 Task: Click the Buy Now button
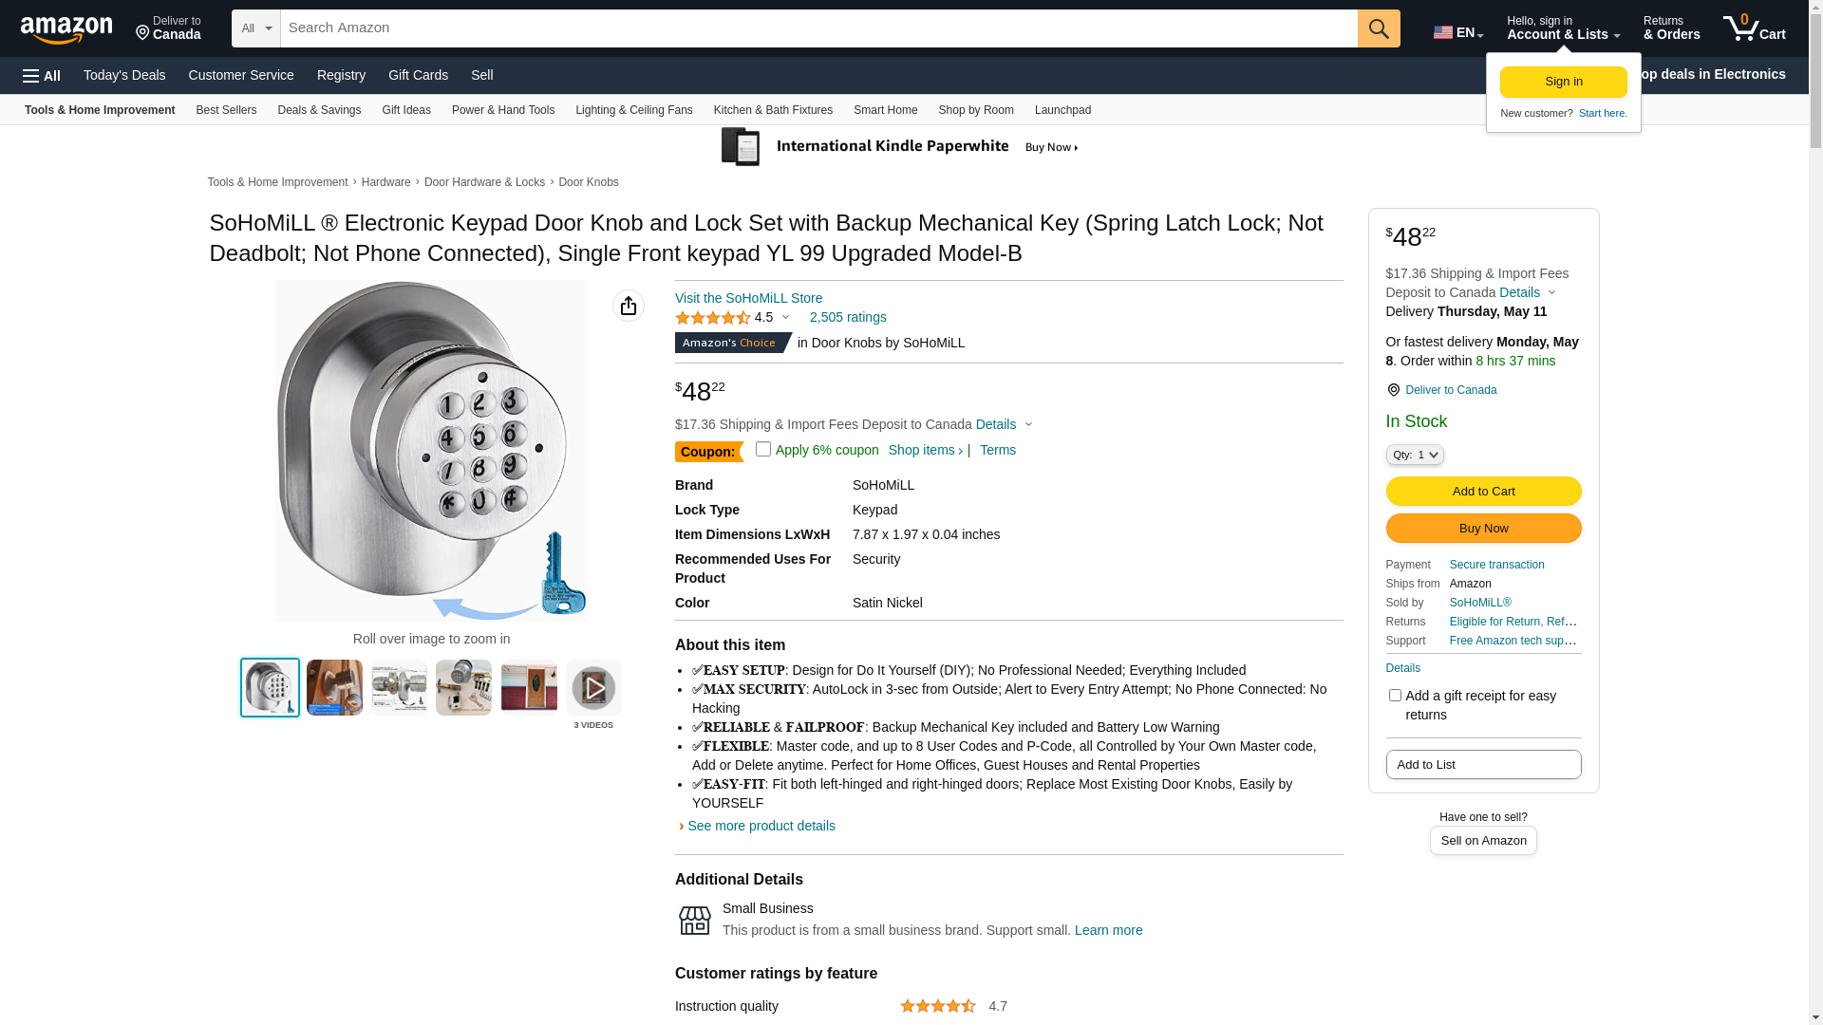[1483, 529]
